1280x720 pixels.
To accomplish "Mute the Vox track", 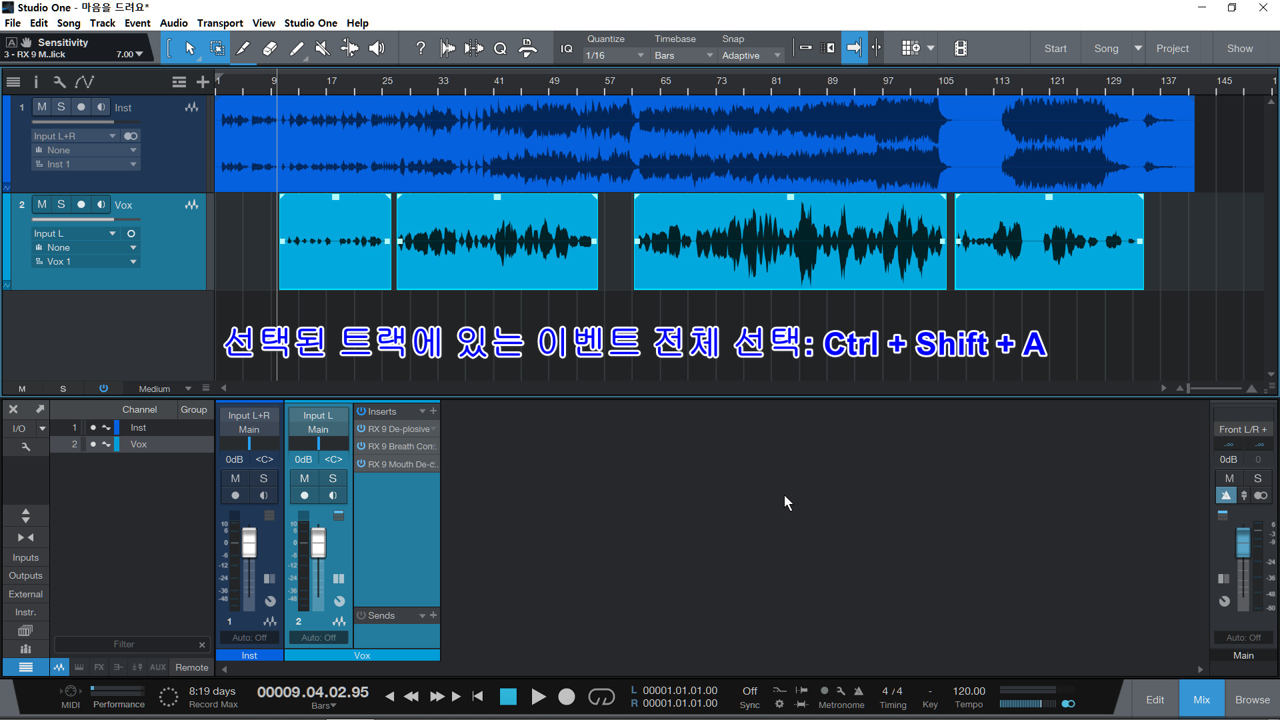I will (x=42, y=205).
